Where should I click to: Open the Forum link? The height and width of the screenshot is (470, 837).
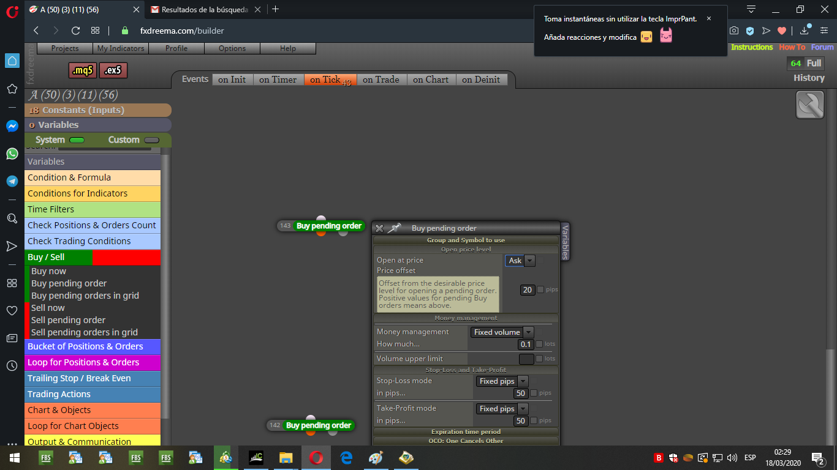pyautogui.click(x=822, y=47)
